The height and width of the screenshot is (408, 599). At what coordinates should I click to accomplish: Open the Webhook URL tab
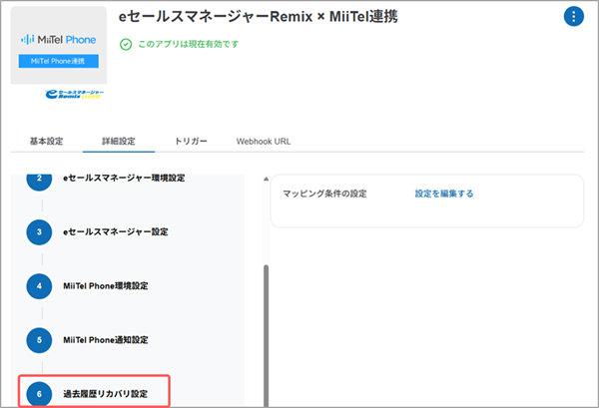264,142
